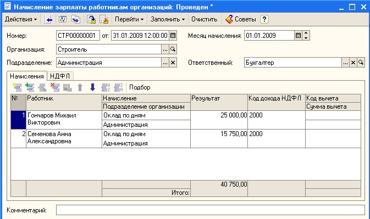Clear the Подразделение field with X button
Viewport: 370px width, 219px height.
tap(173, 63)
